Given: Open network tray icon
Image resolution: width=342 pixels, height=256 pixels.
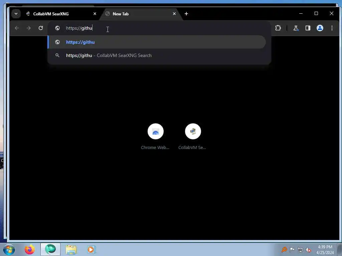Looking at the screenshot, I should 300,250.
